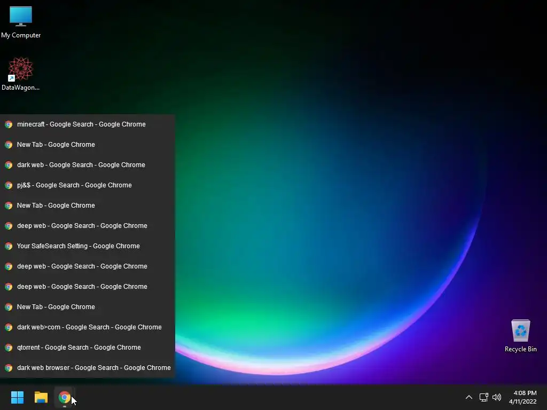Click the Google Chrome taskbar icon
The height and width of the screenshot is (410, 547).
64,397
